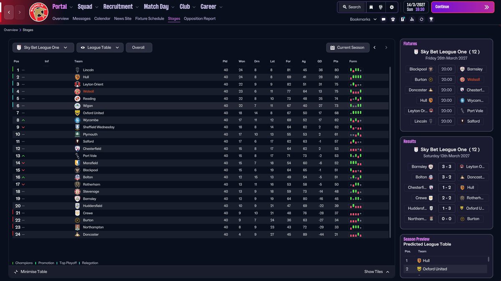Open the scouting people-search bookmark icon
This screenshot has height=281, width=501.
(x=412, y=19)
